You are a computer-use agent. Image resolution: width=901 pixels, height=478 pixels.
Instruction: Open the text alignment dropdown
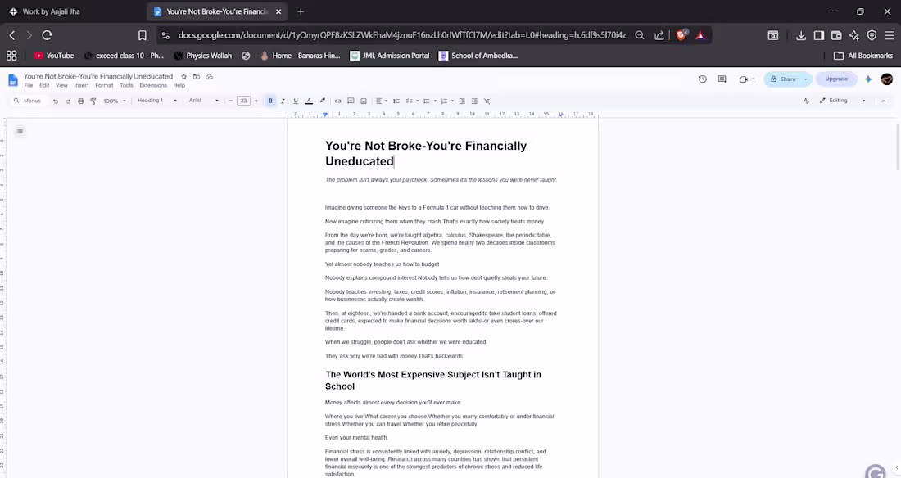tap(381, 101)
